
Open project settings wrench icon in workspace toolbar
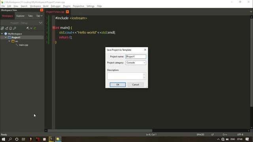pyautogui.click(x=15, y=28)
